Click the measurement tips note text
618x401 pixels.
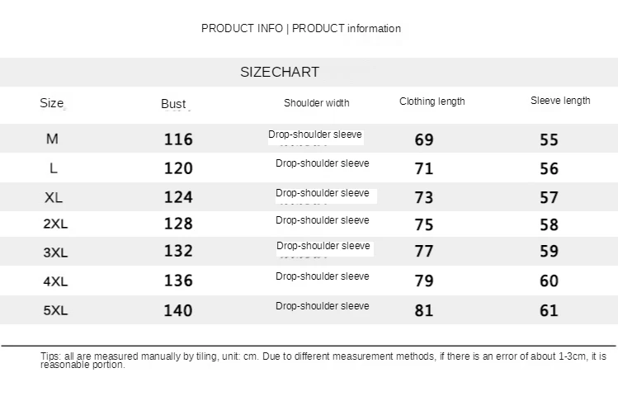323,360
